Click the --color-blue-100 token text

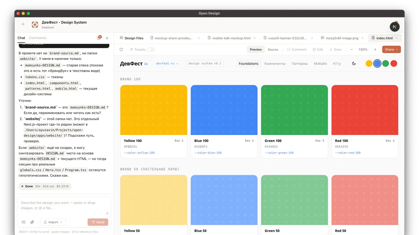point(208,153)
